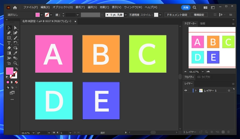
Task: Go to previous artboard button
Action: pos(58,133)
